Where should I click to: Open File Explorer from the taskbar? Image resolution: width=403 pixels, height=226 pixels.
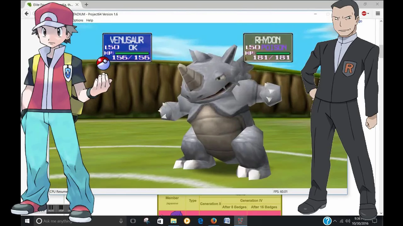click(173, 221)
